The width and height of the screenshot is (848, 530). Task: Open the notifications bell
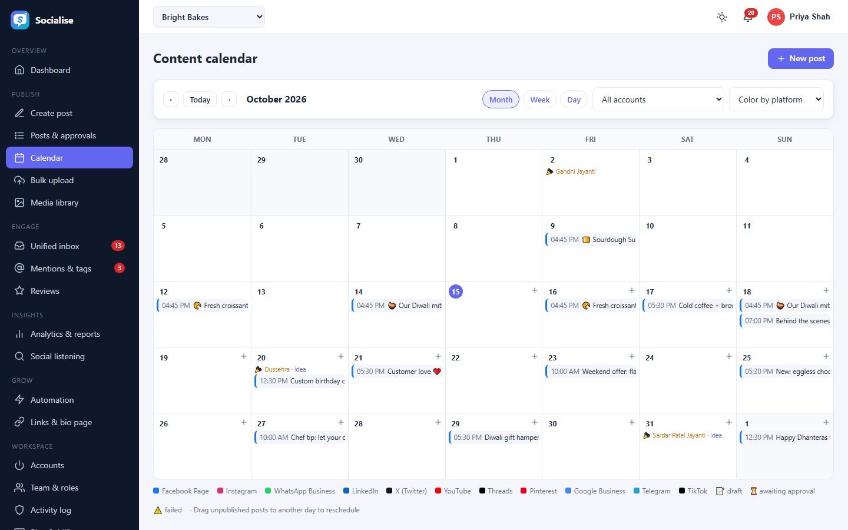(748, 17)
